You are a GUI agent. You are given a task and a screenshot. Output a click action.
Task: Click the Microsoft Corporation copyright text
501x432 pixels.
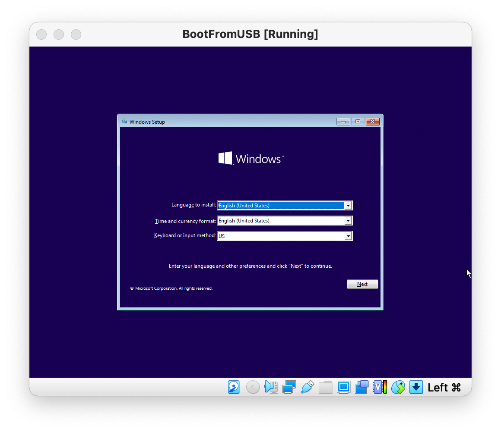(x=171, y=288)
